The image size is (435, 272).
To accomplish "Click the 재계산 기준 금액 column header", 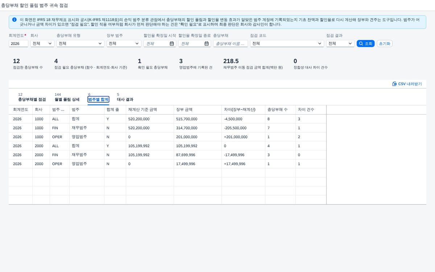I will (x=150, y=110).
